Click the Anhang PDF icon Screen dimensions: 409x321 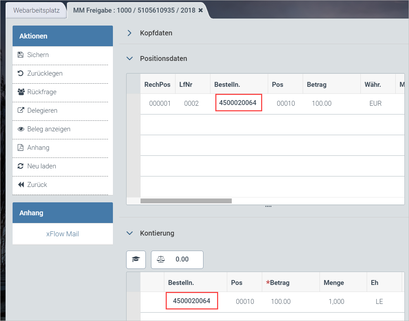point(21,148)
